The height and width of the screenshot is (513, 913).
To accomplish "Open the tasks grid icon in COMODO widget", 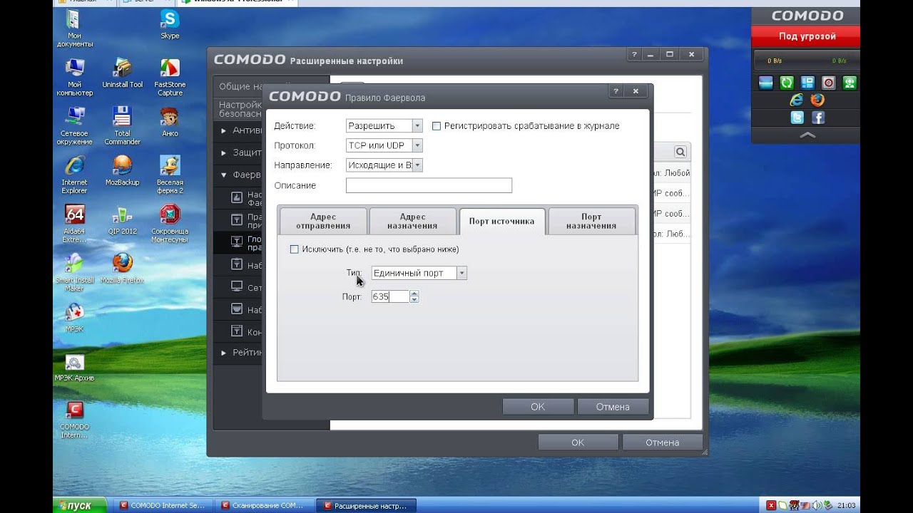I will tap(807, 83).
